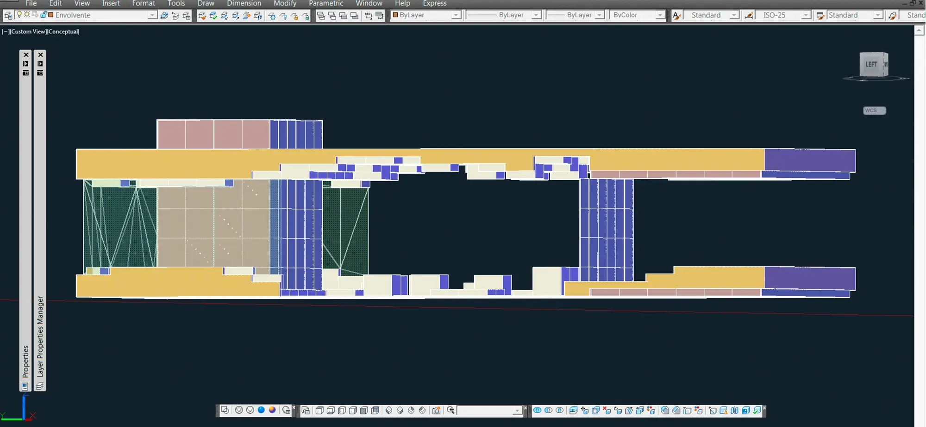Open the WCS coordinate system dropdown
The width and height of the screenshot is (926, 427).
tap(874, 110)
